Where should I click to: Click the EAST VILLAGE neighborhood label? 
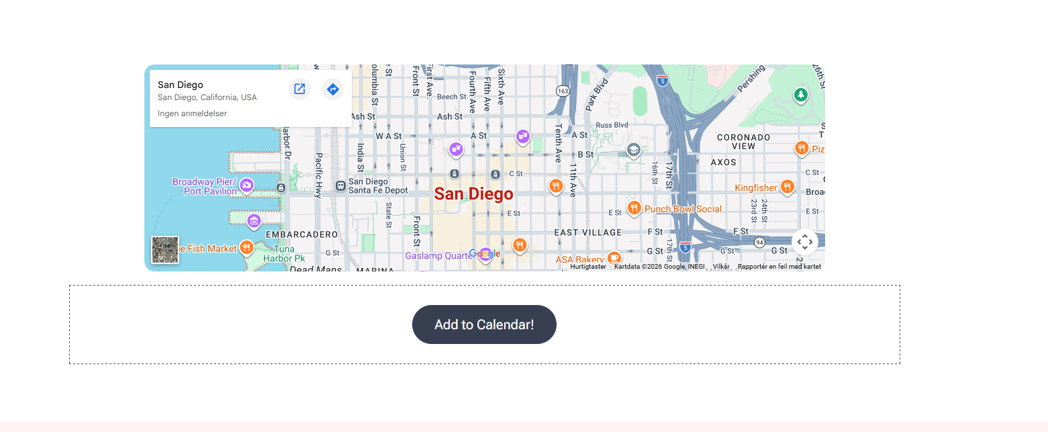click(x=588, y=232)
